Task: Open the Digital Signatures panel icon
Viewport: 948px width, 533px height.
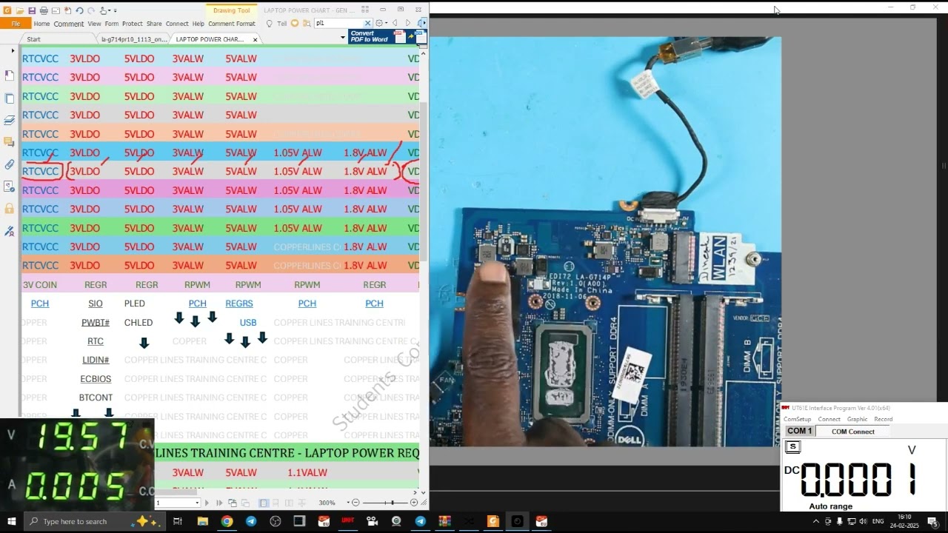Action: coord(10,231)
